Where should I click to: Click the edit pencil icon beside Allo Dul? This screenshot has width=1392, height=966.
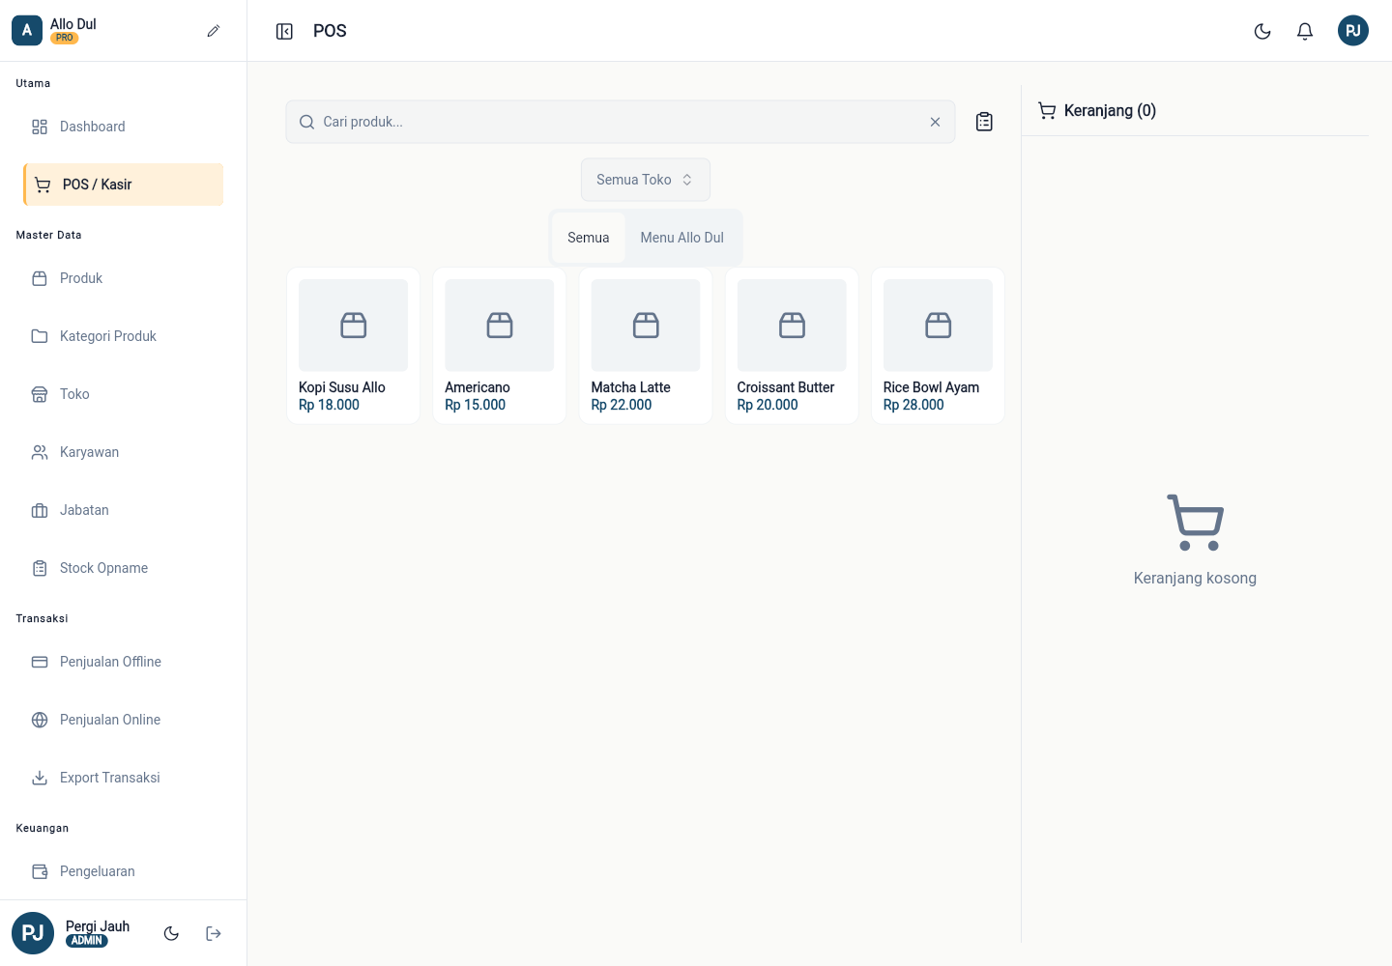214,31
